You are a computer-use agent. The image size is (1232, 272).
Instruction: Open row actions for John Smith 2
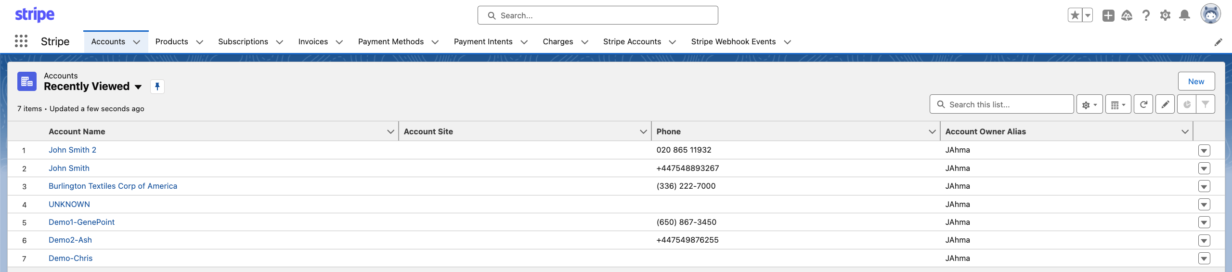tap(1204, 151)
